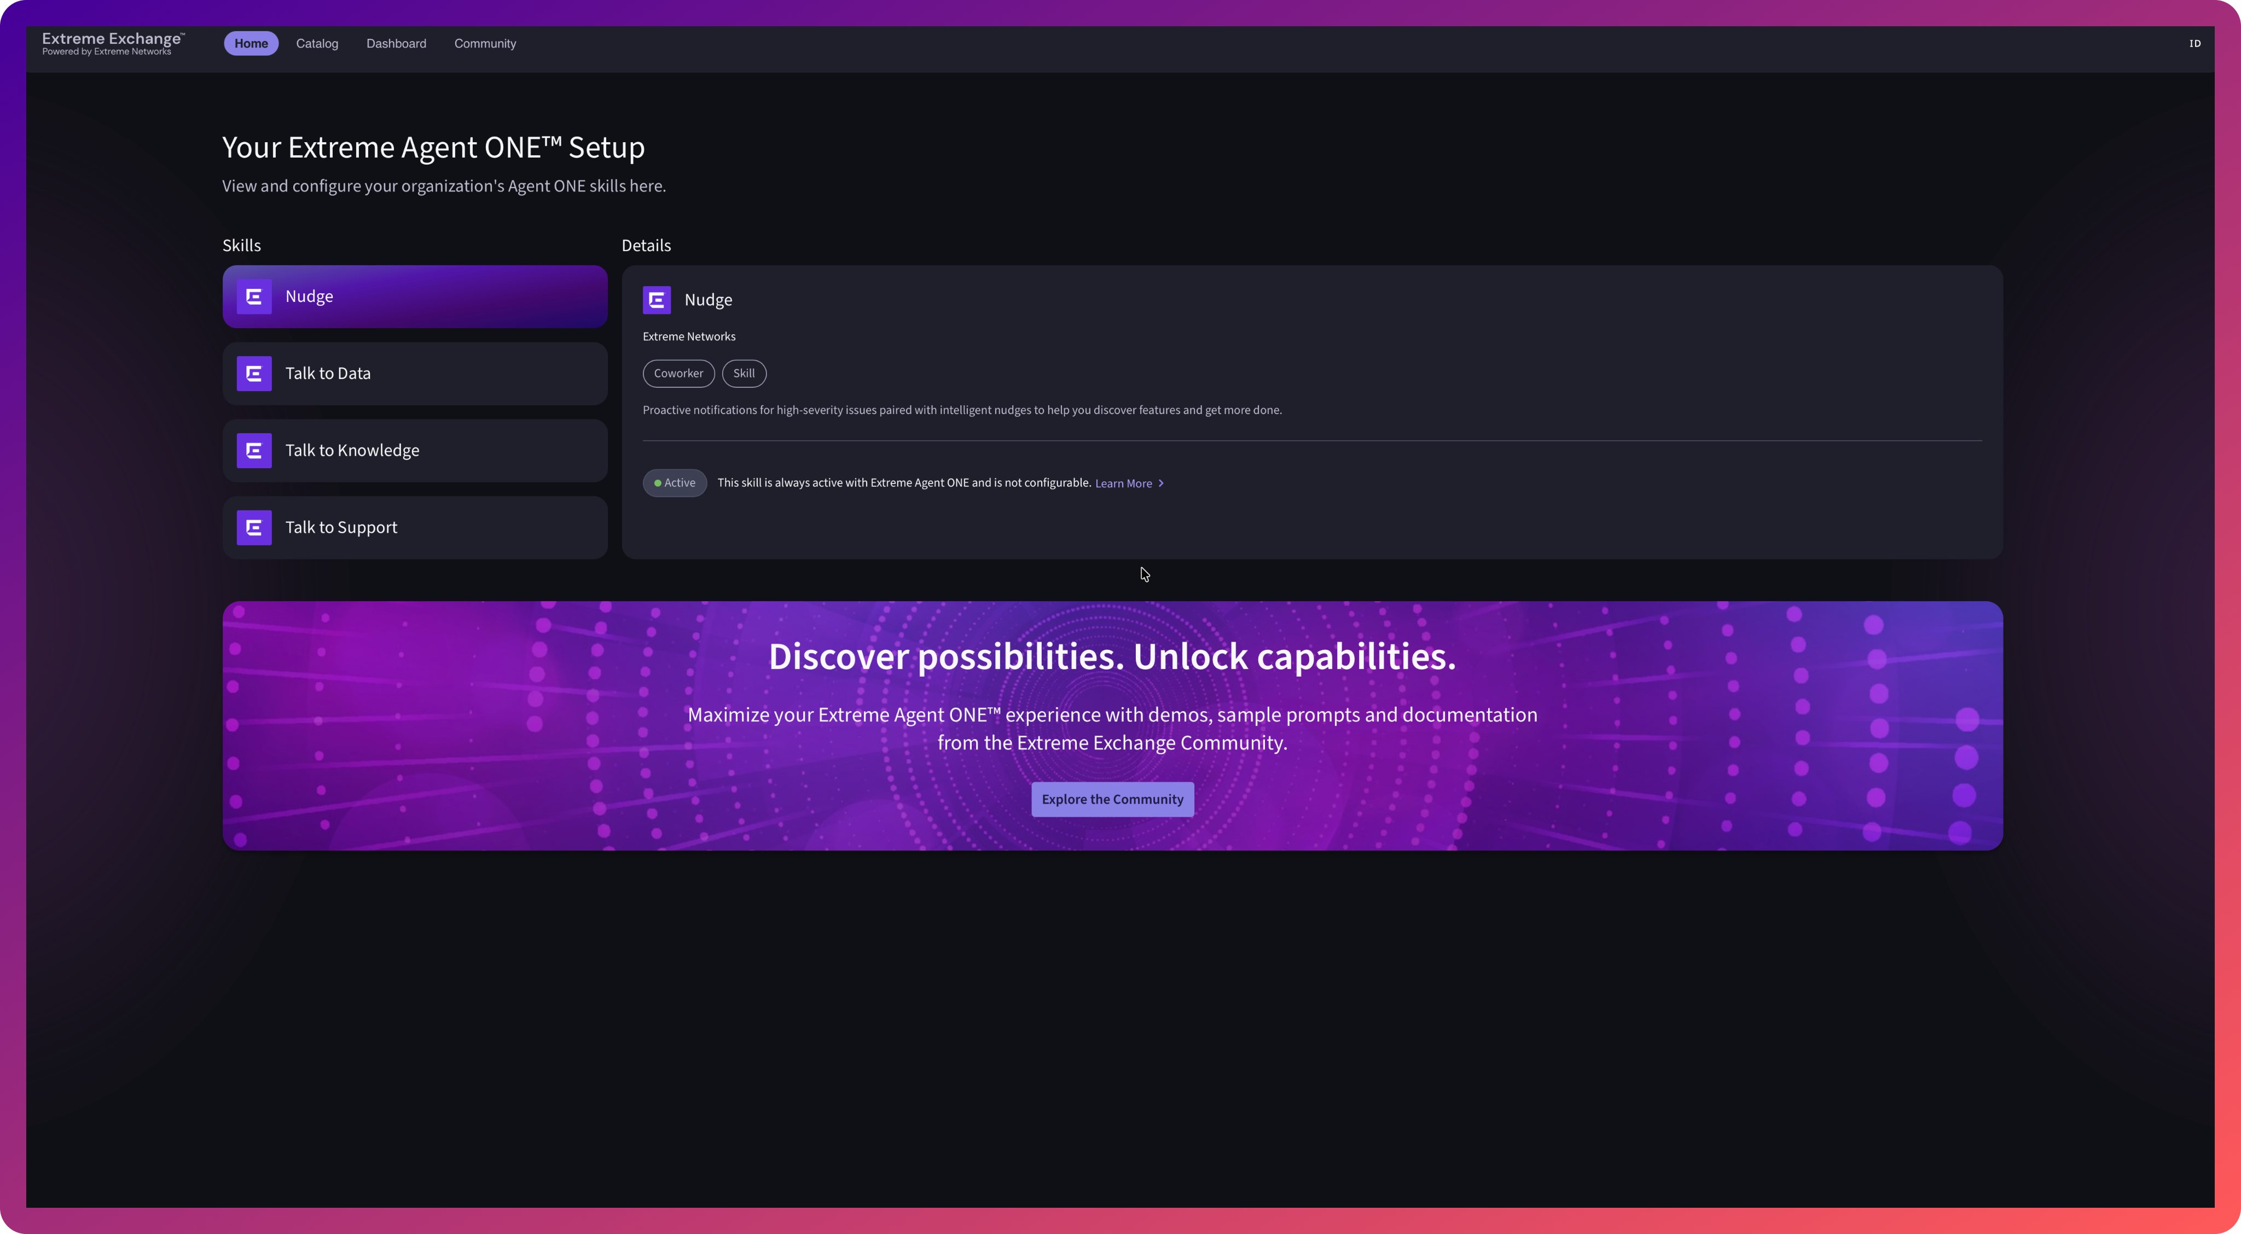Click the Talk to Knowledge skill icon

click(x=254, y=451)
